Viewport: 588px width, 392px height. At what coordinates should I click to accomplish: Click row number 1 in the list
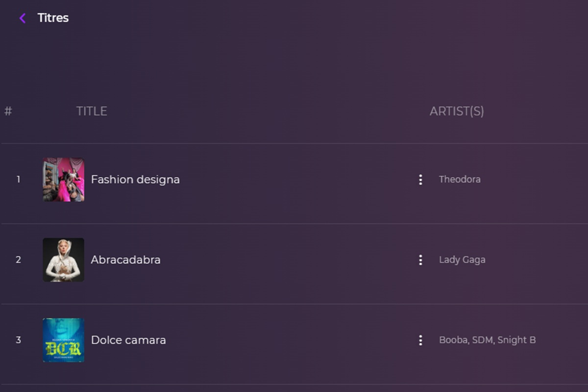(x=18, y=179)
